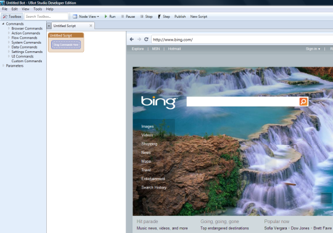This screenshot has width=333, height=233.
Task: Open Top endangered destinations link
Action: (x=224, y=228)
